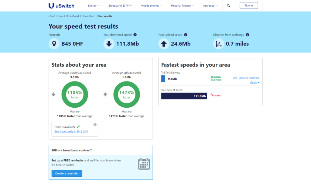Open the search magnifier icon
The image size is (311, 187).
point(228,6)
